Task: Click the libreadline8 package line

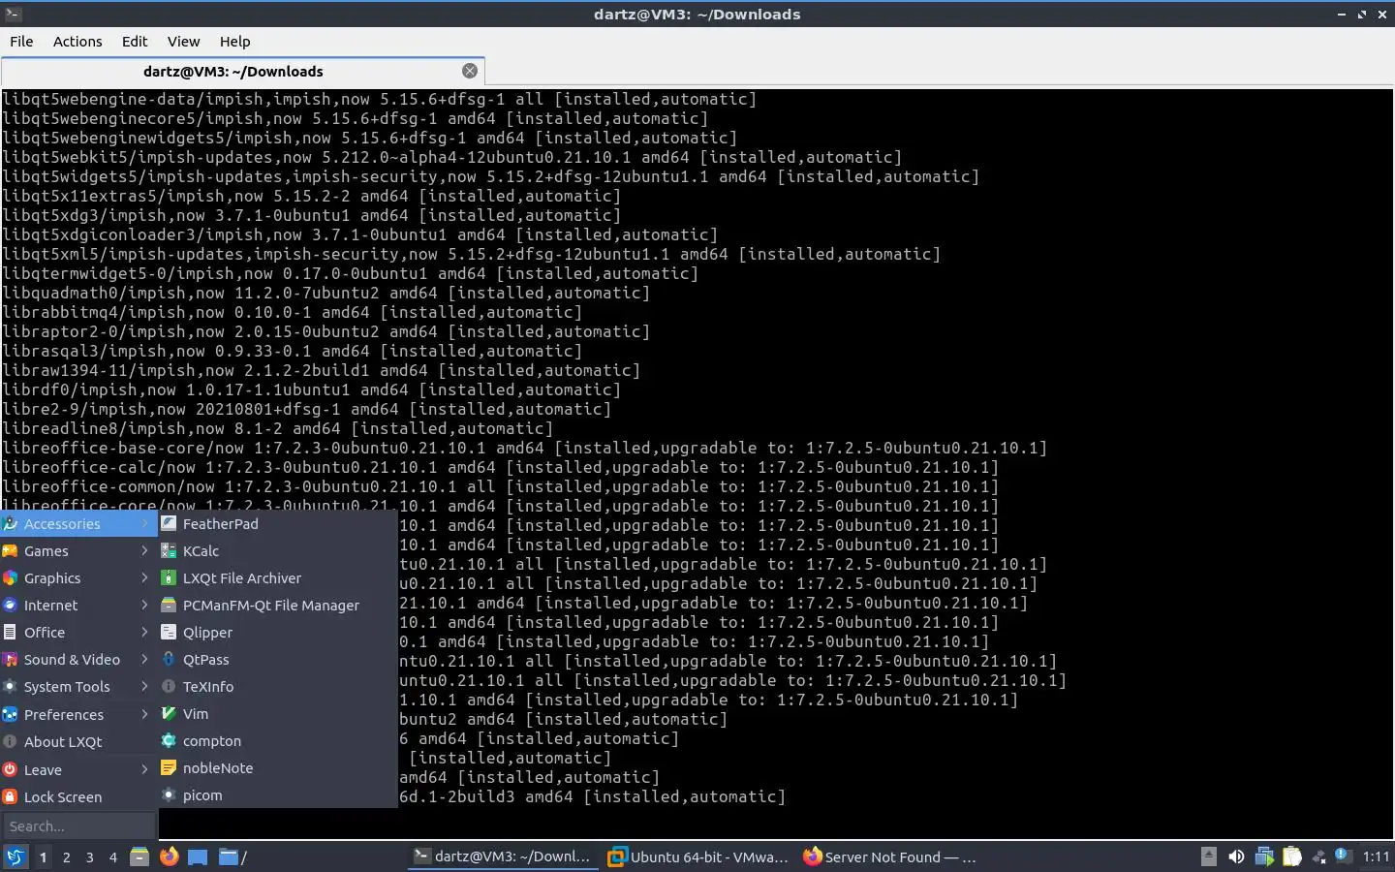Action: point(277,428)
